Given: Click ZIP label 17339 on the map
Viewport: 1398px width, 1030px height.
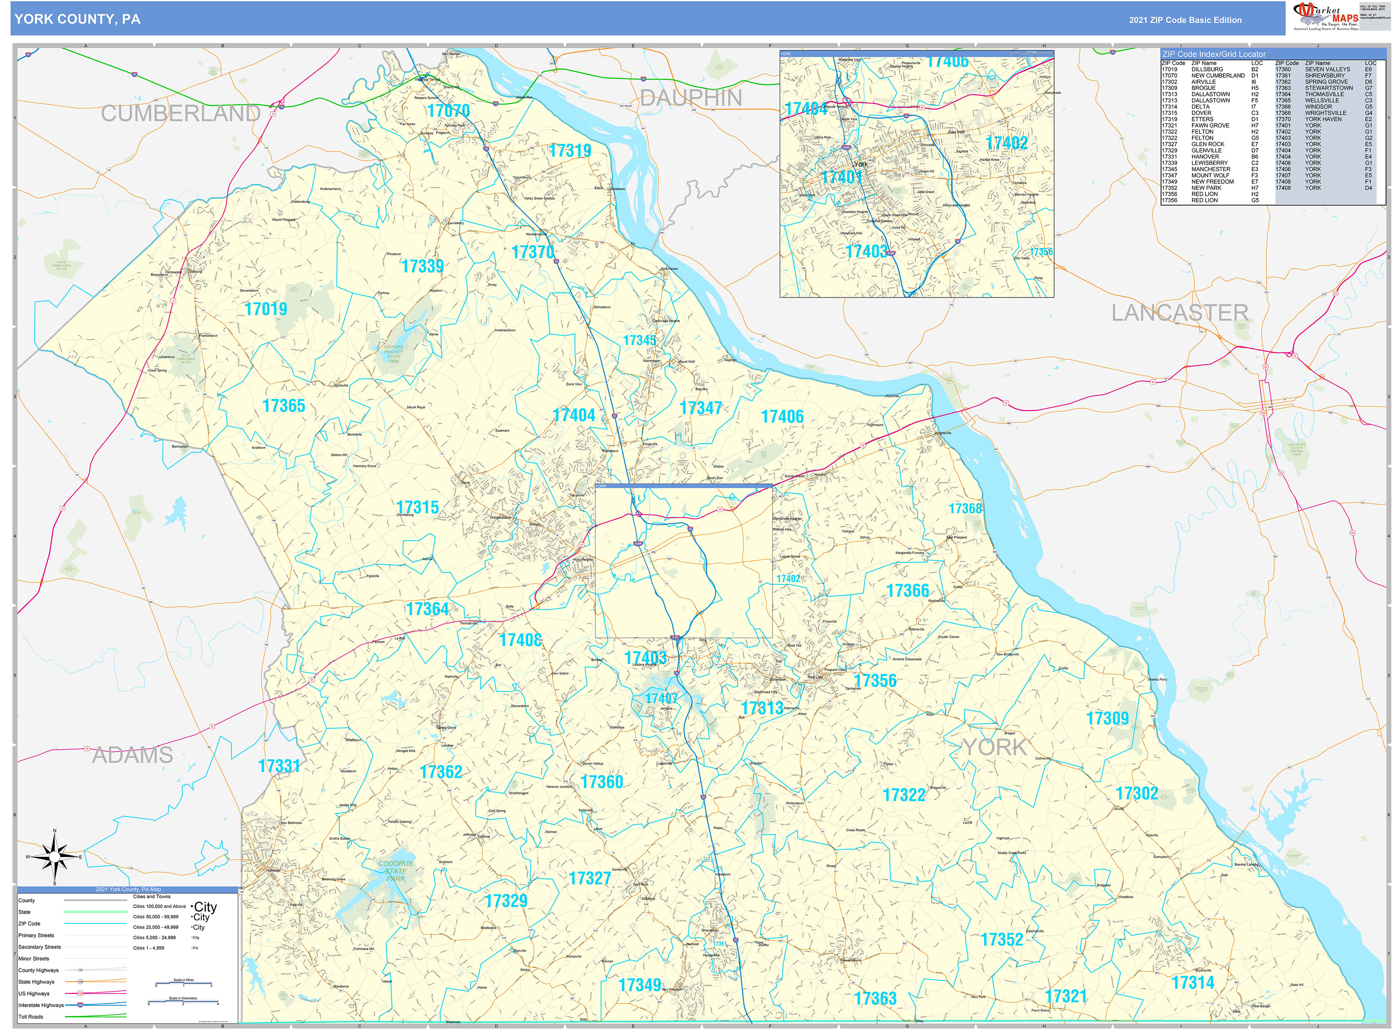Looking at the screenshot, I should click(x=422, y=266).
